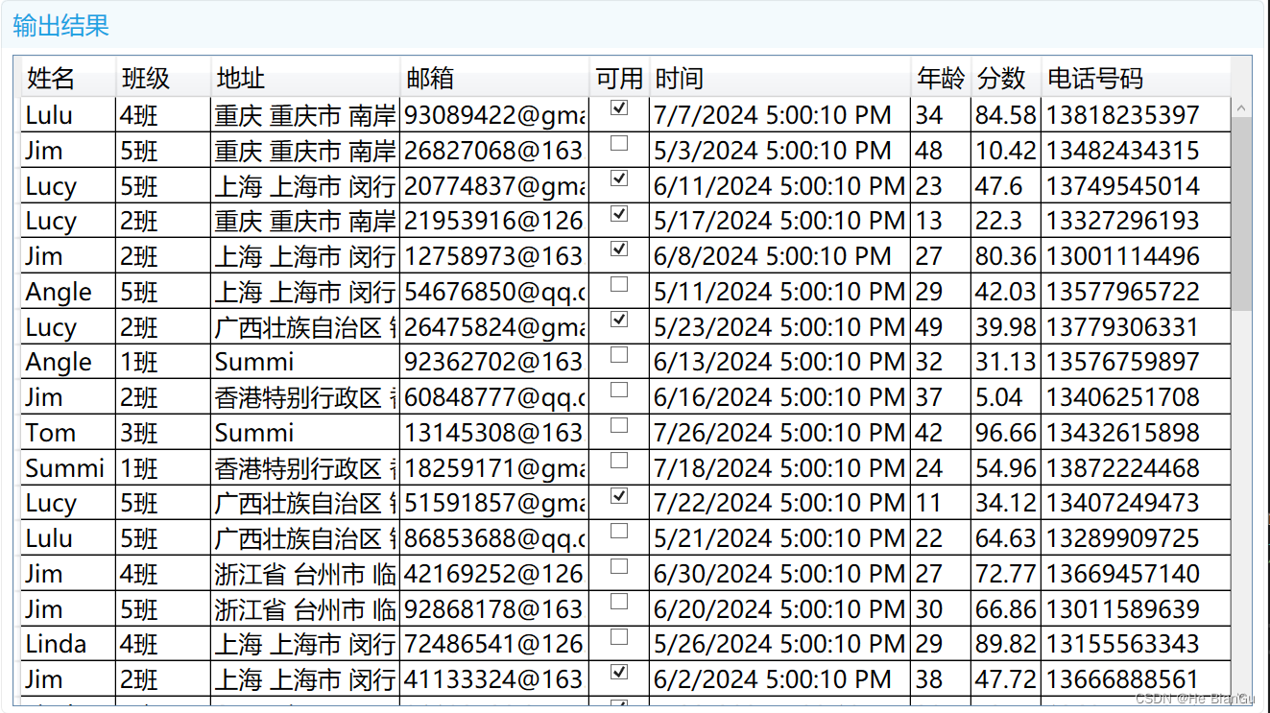
Task: Select the score cell 5.04
Action: click(x=1006, y=397)
